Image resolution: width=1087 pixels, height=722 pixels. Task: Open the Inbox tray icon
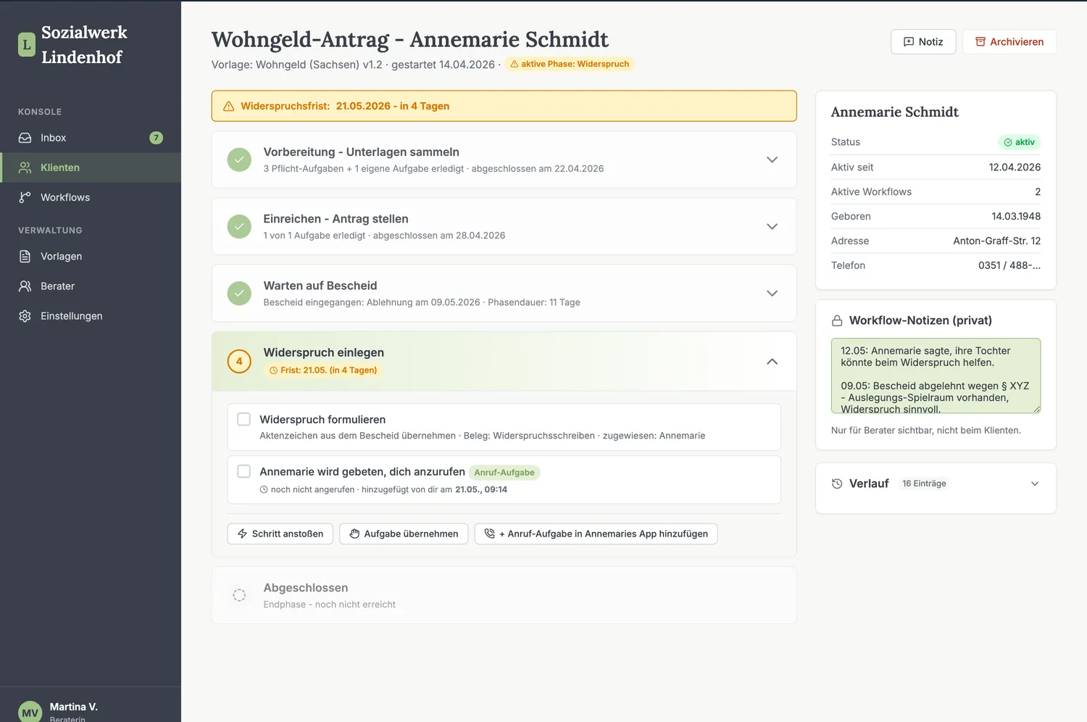[25, 138]
